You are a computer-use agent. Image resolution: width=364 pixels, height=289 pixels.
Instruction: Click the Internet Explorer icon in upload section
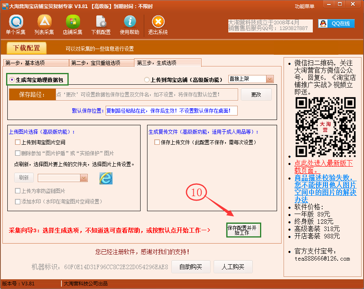tap(106, 178)
